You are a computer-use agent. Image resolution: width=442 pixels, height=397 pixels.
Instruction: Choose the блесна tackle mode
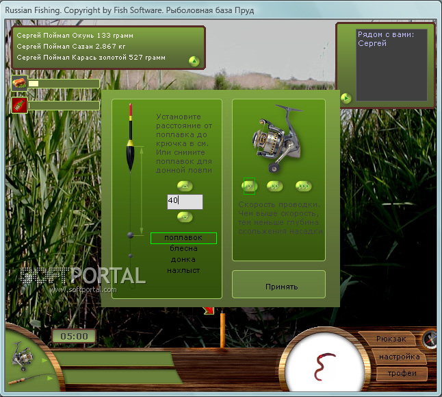tap(183, 249)
